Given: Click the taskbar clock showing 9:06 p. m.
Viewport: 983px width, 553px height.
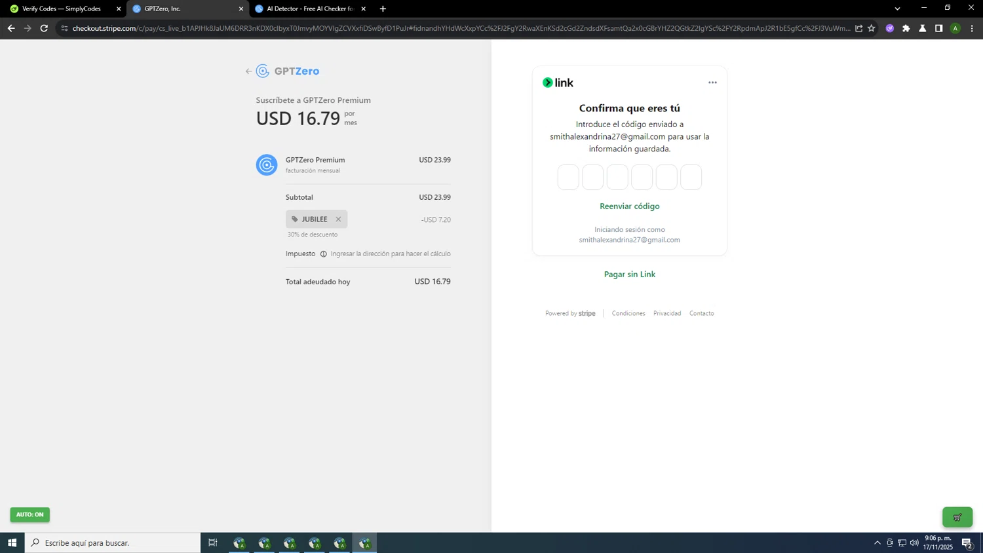Looking at the screenshot, I should tap(938, 543).
